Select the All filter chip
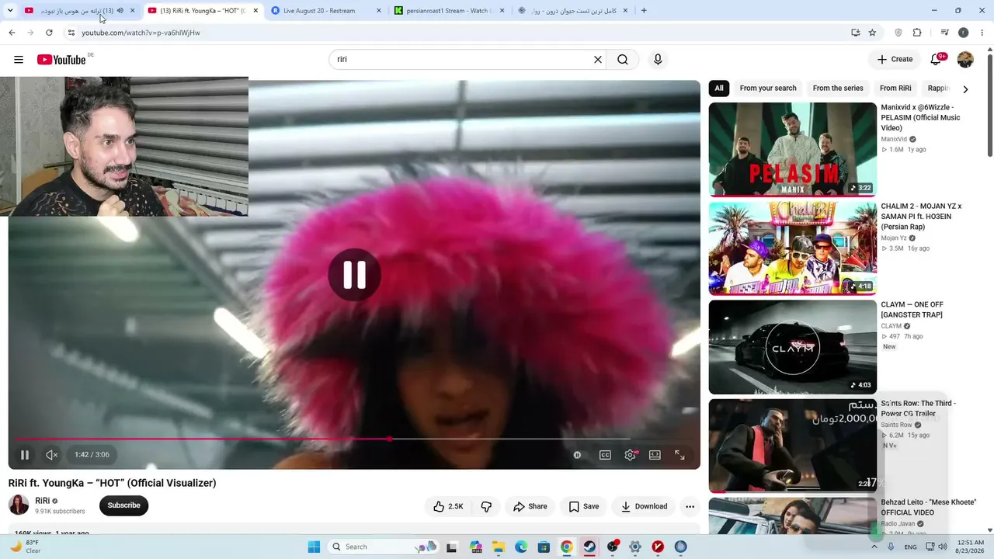This screenshot has height=559, width=994. pos(719,89)
